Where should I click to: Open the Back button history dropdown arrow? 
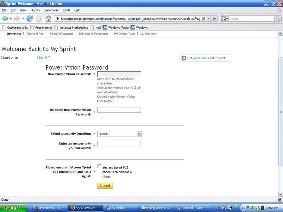[x=11, y=19]
